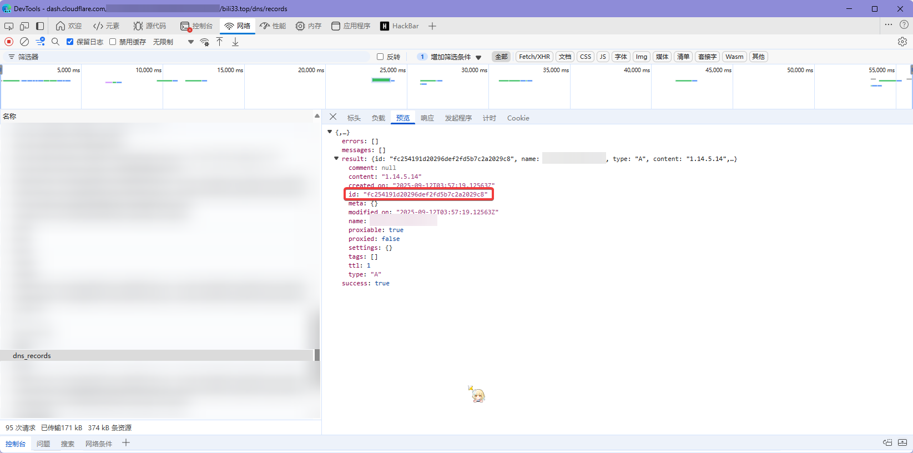Enable the 禁用缓存 checkbox
Screen dimensions: 913x453
tap(113, 42)
